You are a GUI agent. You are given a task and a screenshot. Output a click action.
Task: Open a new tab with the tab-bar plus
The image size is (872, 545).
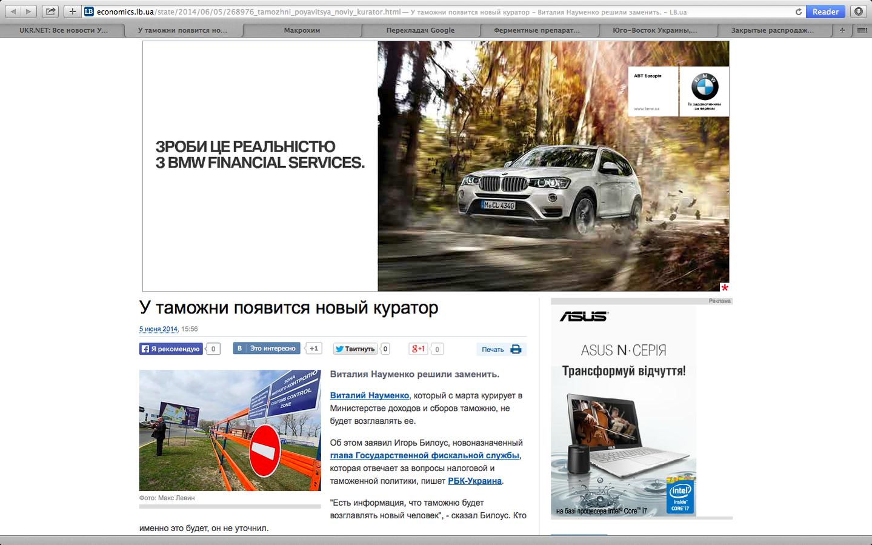842,30
